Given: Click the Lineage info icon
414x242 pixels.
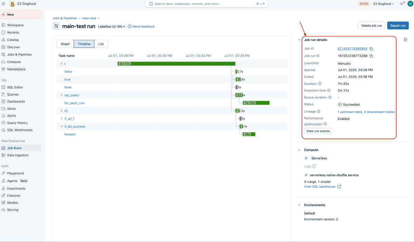Looking at the screenshot, I should pos(319,112).
